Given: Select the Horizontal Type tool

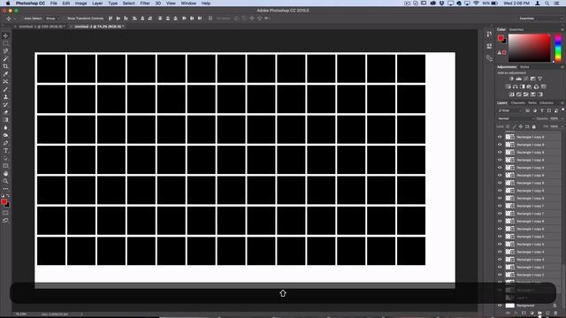Looking at the screenshot, I should (x=5, y=151).
